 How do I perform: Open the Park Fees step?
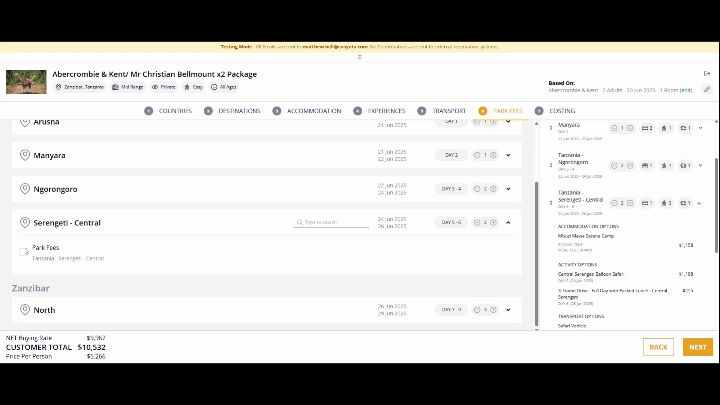[501, 111]
